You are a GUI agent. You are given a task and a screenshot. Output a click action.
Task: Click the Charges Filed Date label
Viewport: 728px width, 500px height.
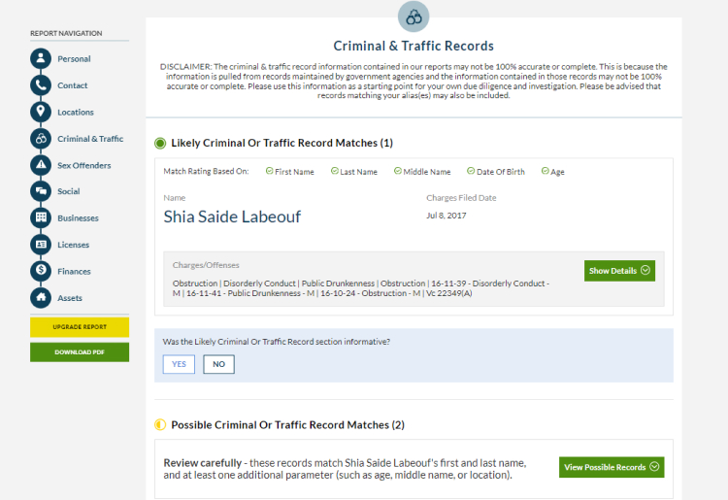tap(461, 198)
